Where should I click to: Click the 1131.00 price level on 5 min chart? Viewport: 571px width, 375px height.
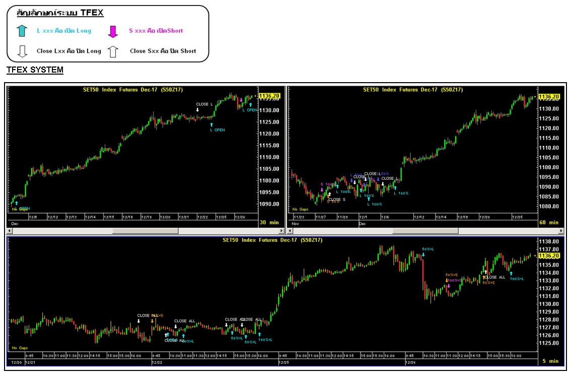point(549,296)
